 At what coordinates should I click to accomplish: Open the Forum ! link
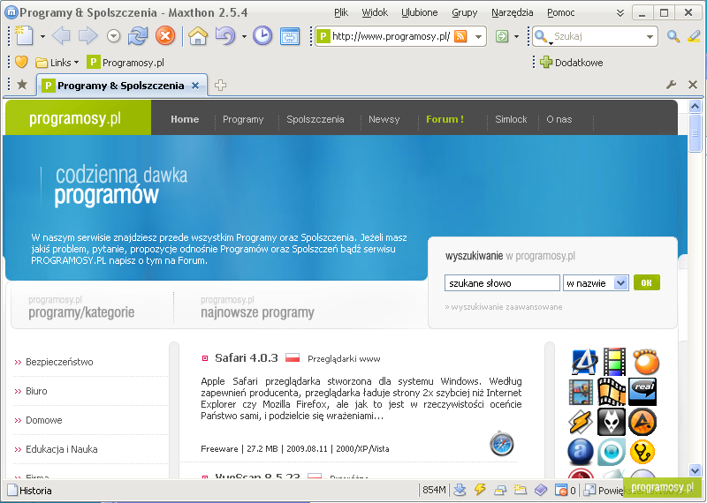[x=445, y=119]
